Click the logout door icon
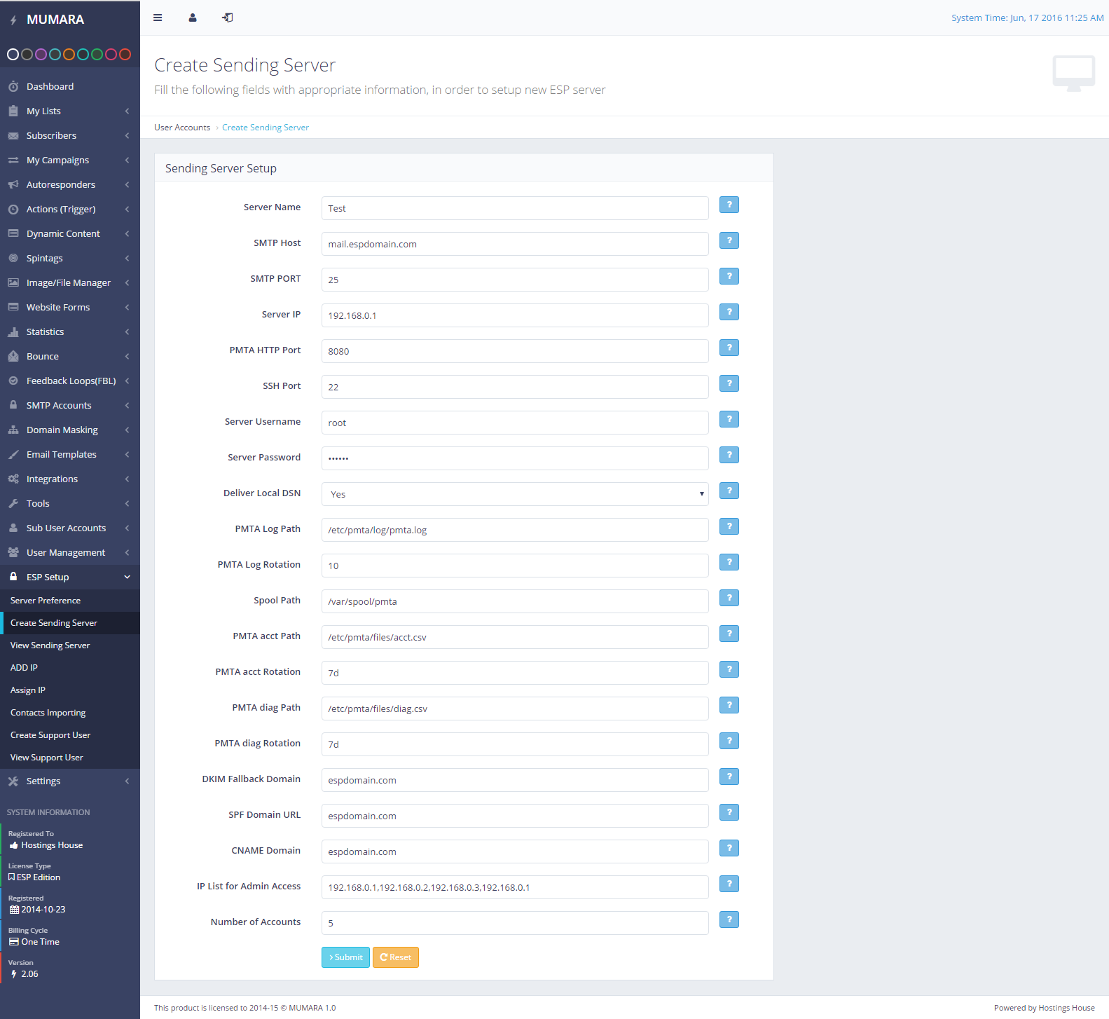The height and width of the screenshot is (1019, 1109). (228, 18)
